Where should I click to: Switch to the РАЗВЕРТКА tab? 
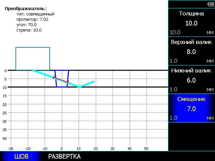(65, 156)
